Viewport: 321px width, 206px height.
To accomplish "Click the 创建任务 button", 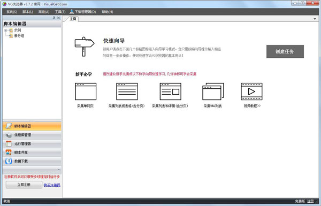I will pyautogui.click(x=285, y=51).
